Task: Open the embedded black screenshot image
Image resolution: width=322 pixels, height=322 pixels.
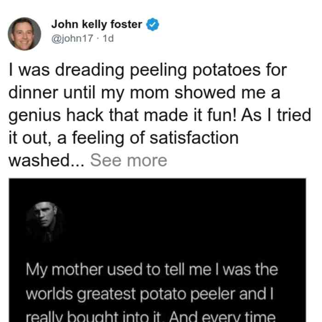Action: [157, 250]
